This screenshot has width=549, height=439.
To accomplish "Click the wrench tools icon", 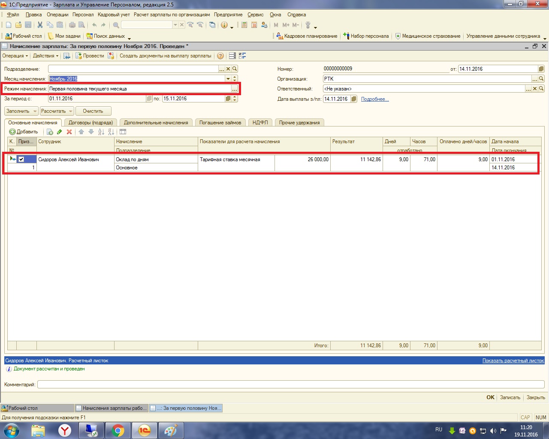I will [x=308, y=25].
